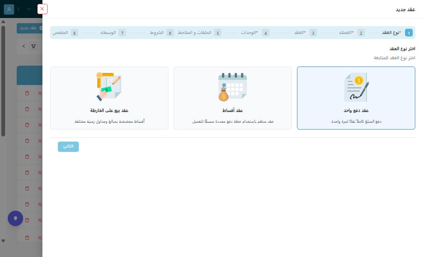The image size is (423, 257).
Task: Click the filter funnel icon in the background page
Action: tap(33, 46)
